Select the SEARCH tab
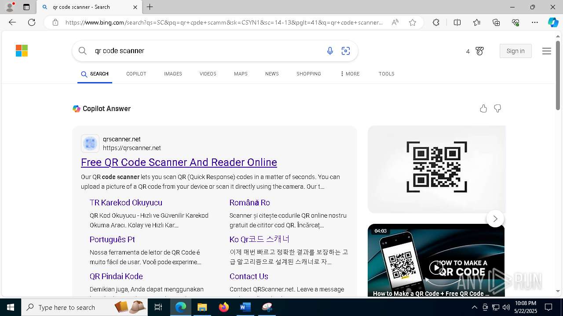 pyautogui.click(x=95, y=74)
